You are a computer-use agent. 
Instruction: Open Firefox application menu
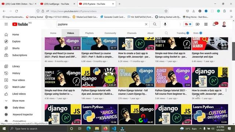(231, 11)
